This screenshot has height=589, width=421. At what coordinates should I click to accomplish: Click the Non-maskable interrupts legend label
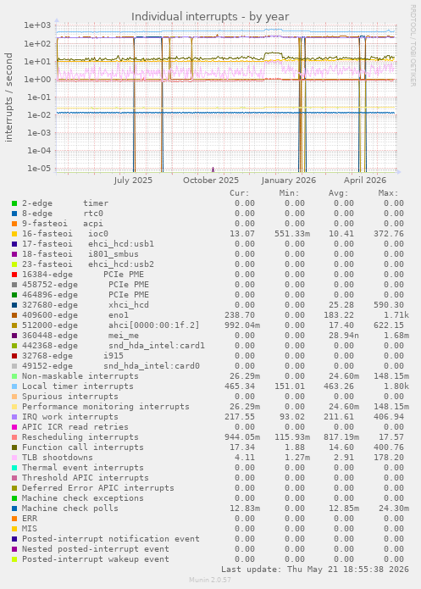(80, 376)
